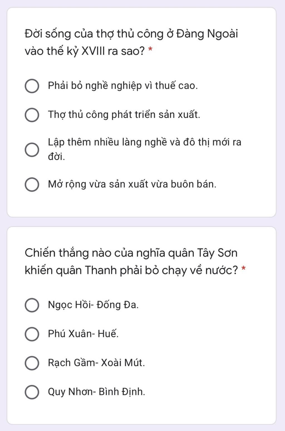Click the text 'Mở rộng vừa sản xuất vừa buôn bán.'
This screenshot has height=431, width=285.
click(132, 184)
